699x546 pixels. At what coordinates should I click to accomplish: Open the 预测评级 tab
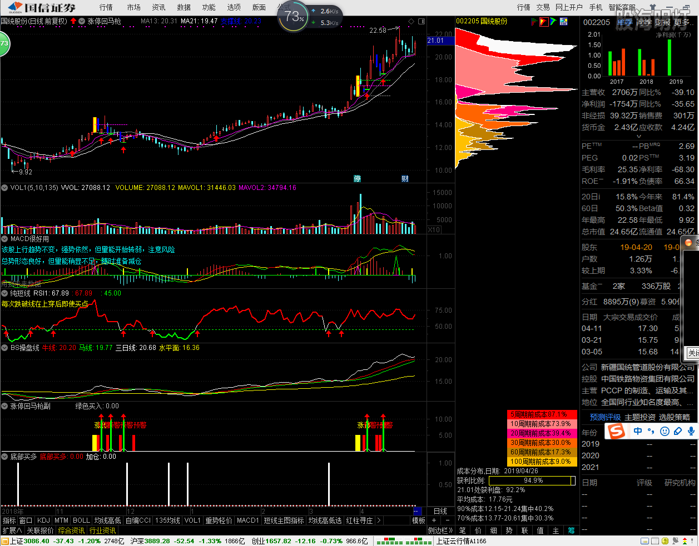click(605, 417)
